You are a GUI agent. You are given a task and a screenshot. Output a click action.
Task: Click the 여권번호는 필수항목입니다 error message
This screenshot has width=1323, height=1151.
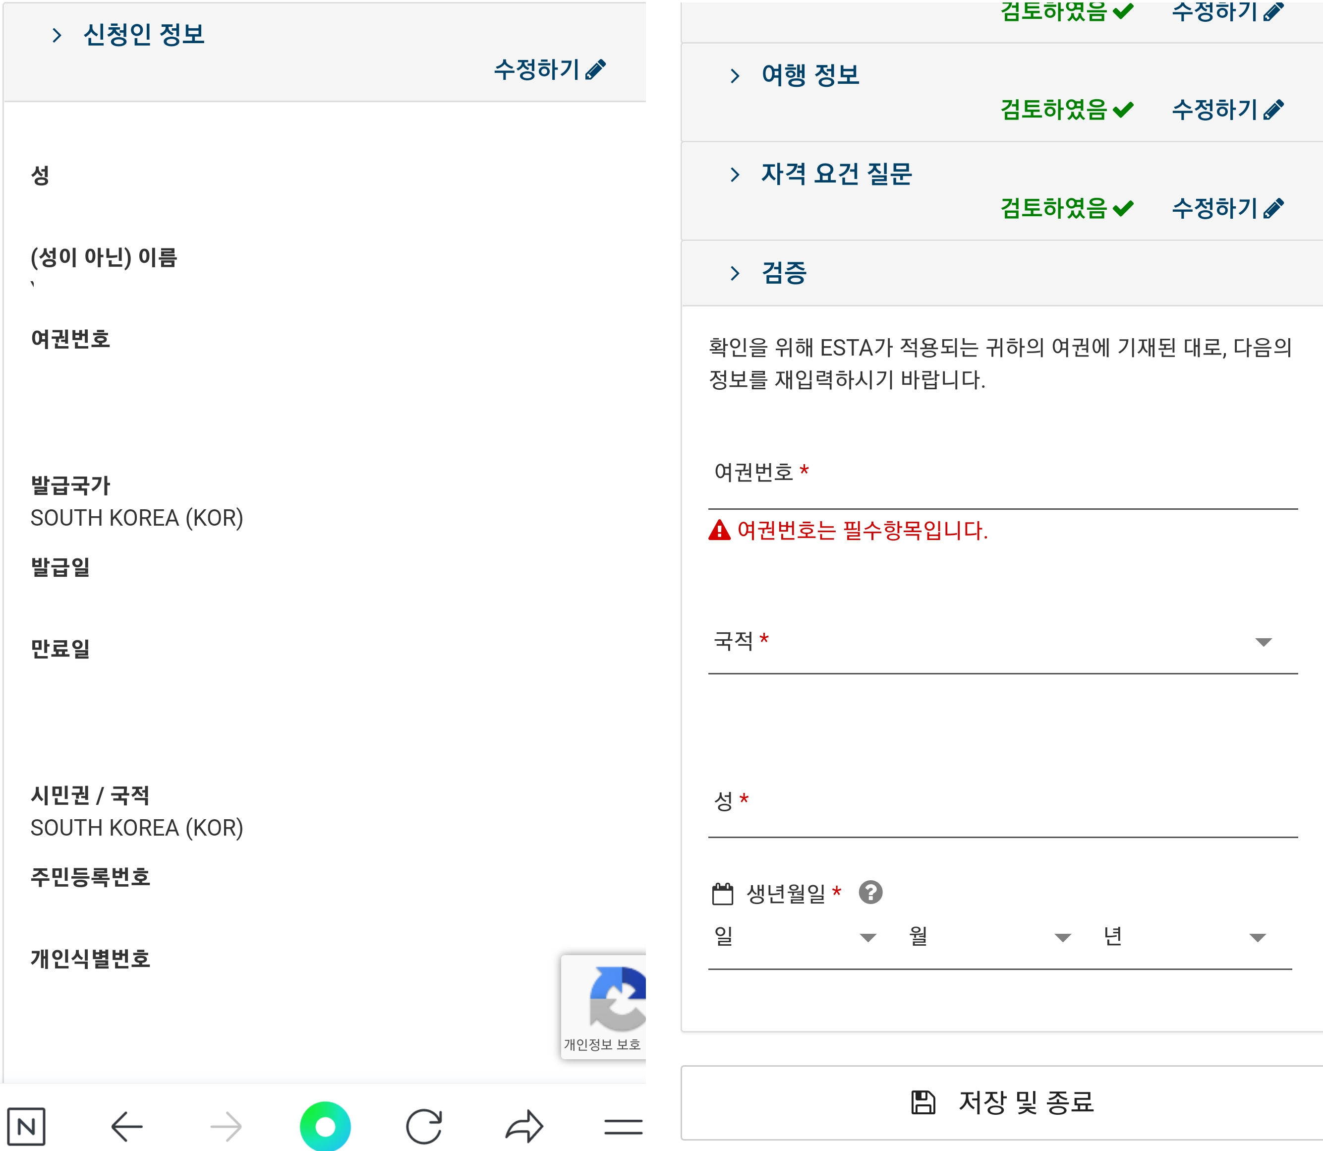(862, 531)
